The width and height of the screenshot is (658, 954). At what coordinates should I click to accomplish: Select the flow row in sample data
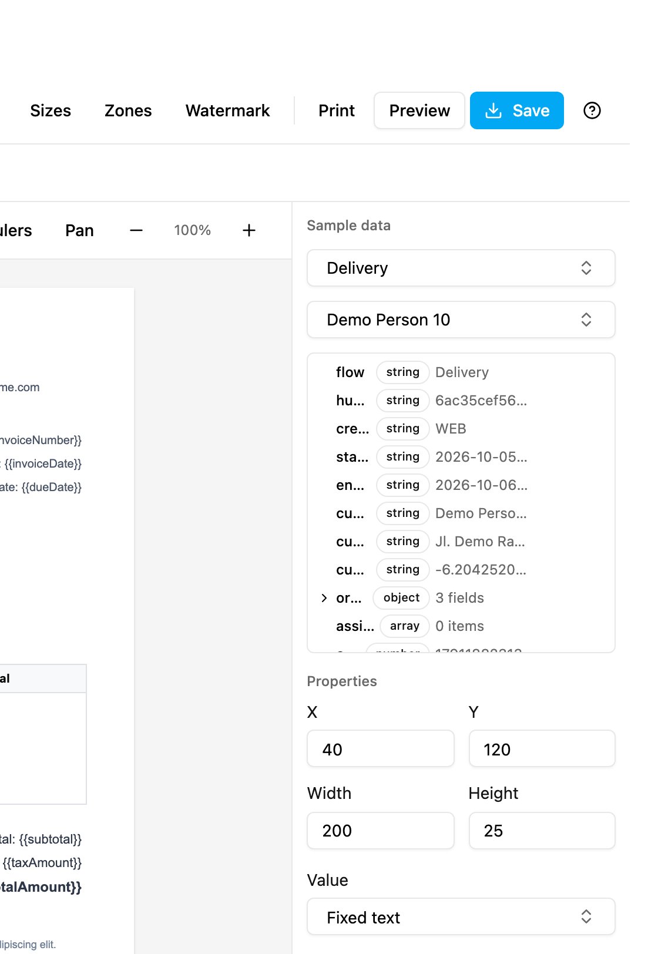461,372
